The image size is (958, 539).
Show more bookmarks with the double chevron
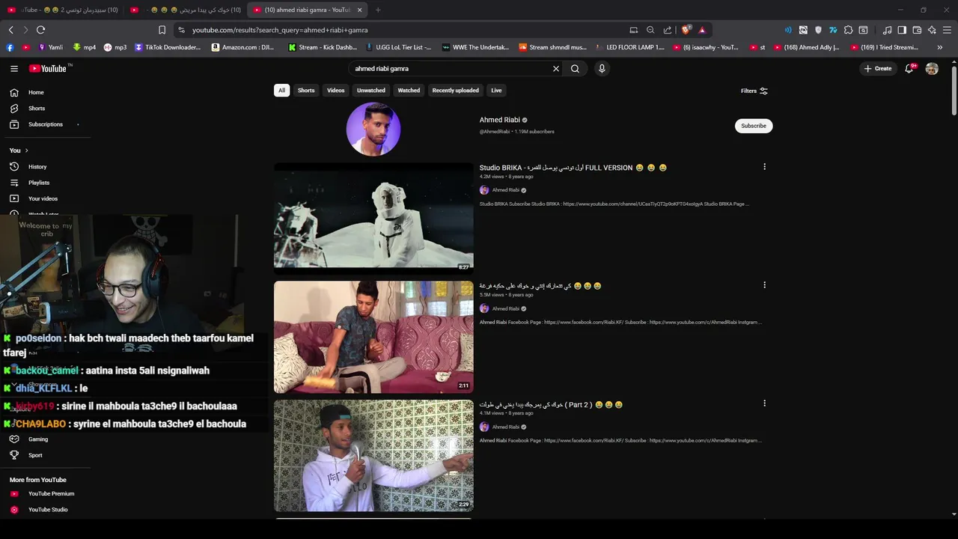tap(940, 47)
